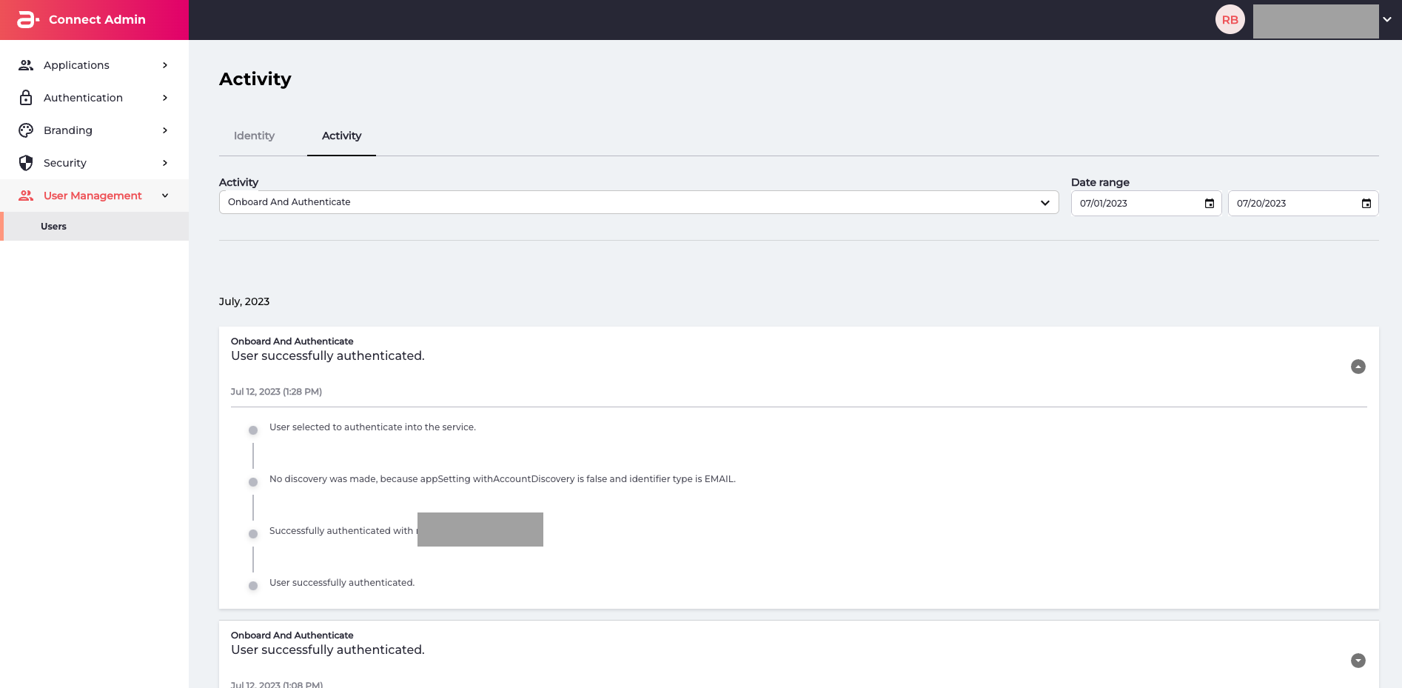Expand the Branding menu chevron
1402x688 pixels.
(165, 130)
